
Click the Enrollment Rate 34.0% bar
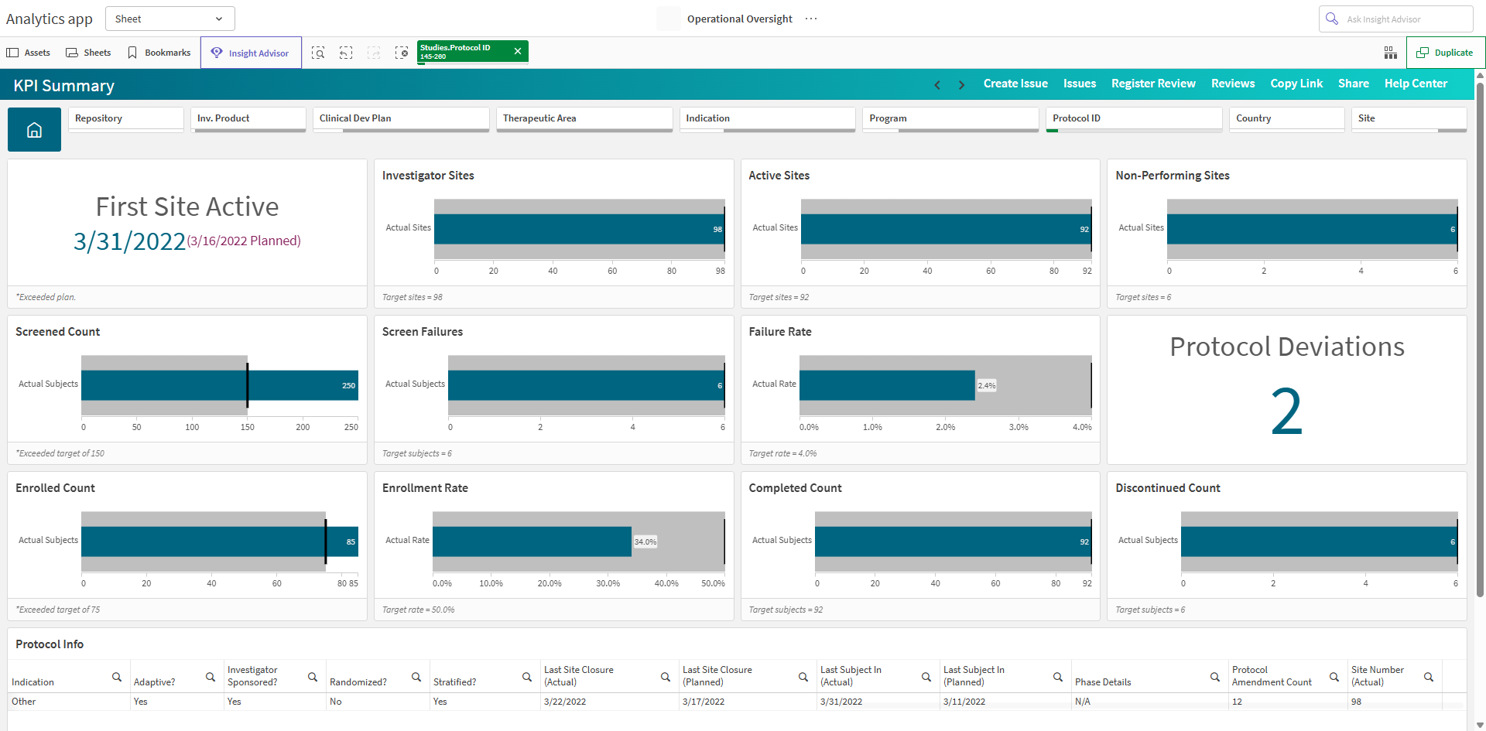point(532,541)
